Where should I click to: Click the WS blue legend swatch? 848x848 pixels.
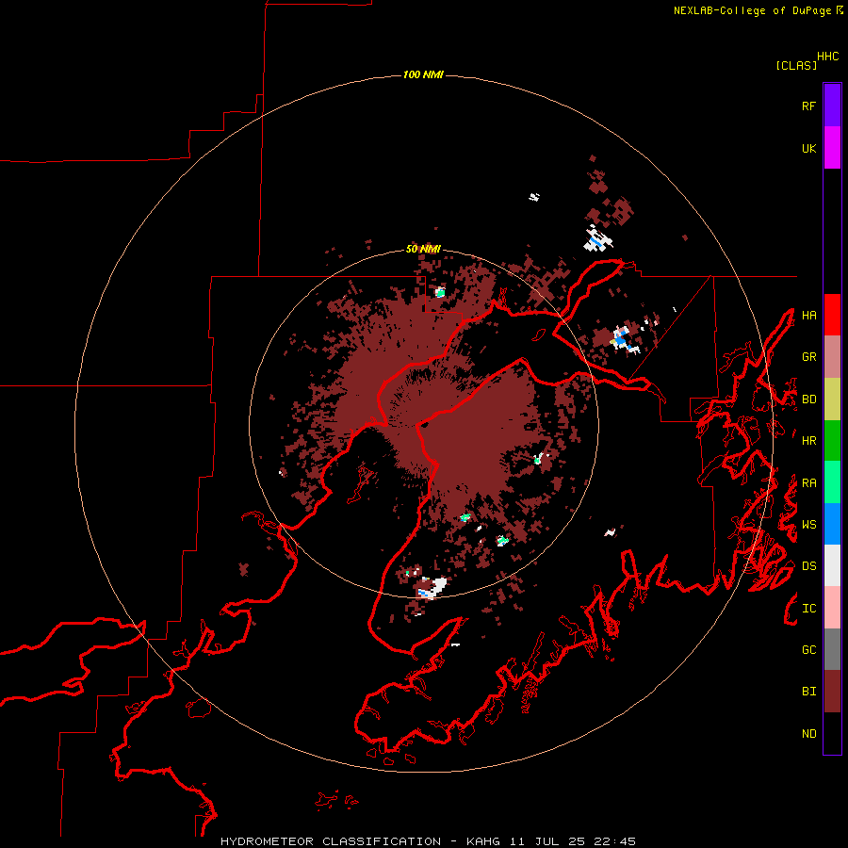(x=832, y=524)
